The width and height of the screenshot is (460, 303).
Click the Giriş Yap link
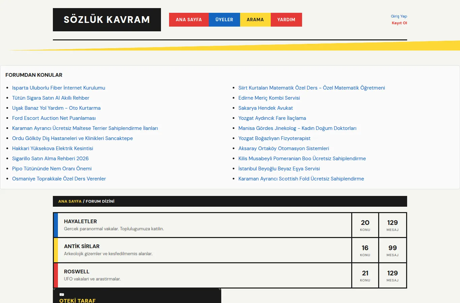click(399, 16)
